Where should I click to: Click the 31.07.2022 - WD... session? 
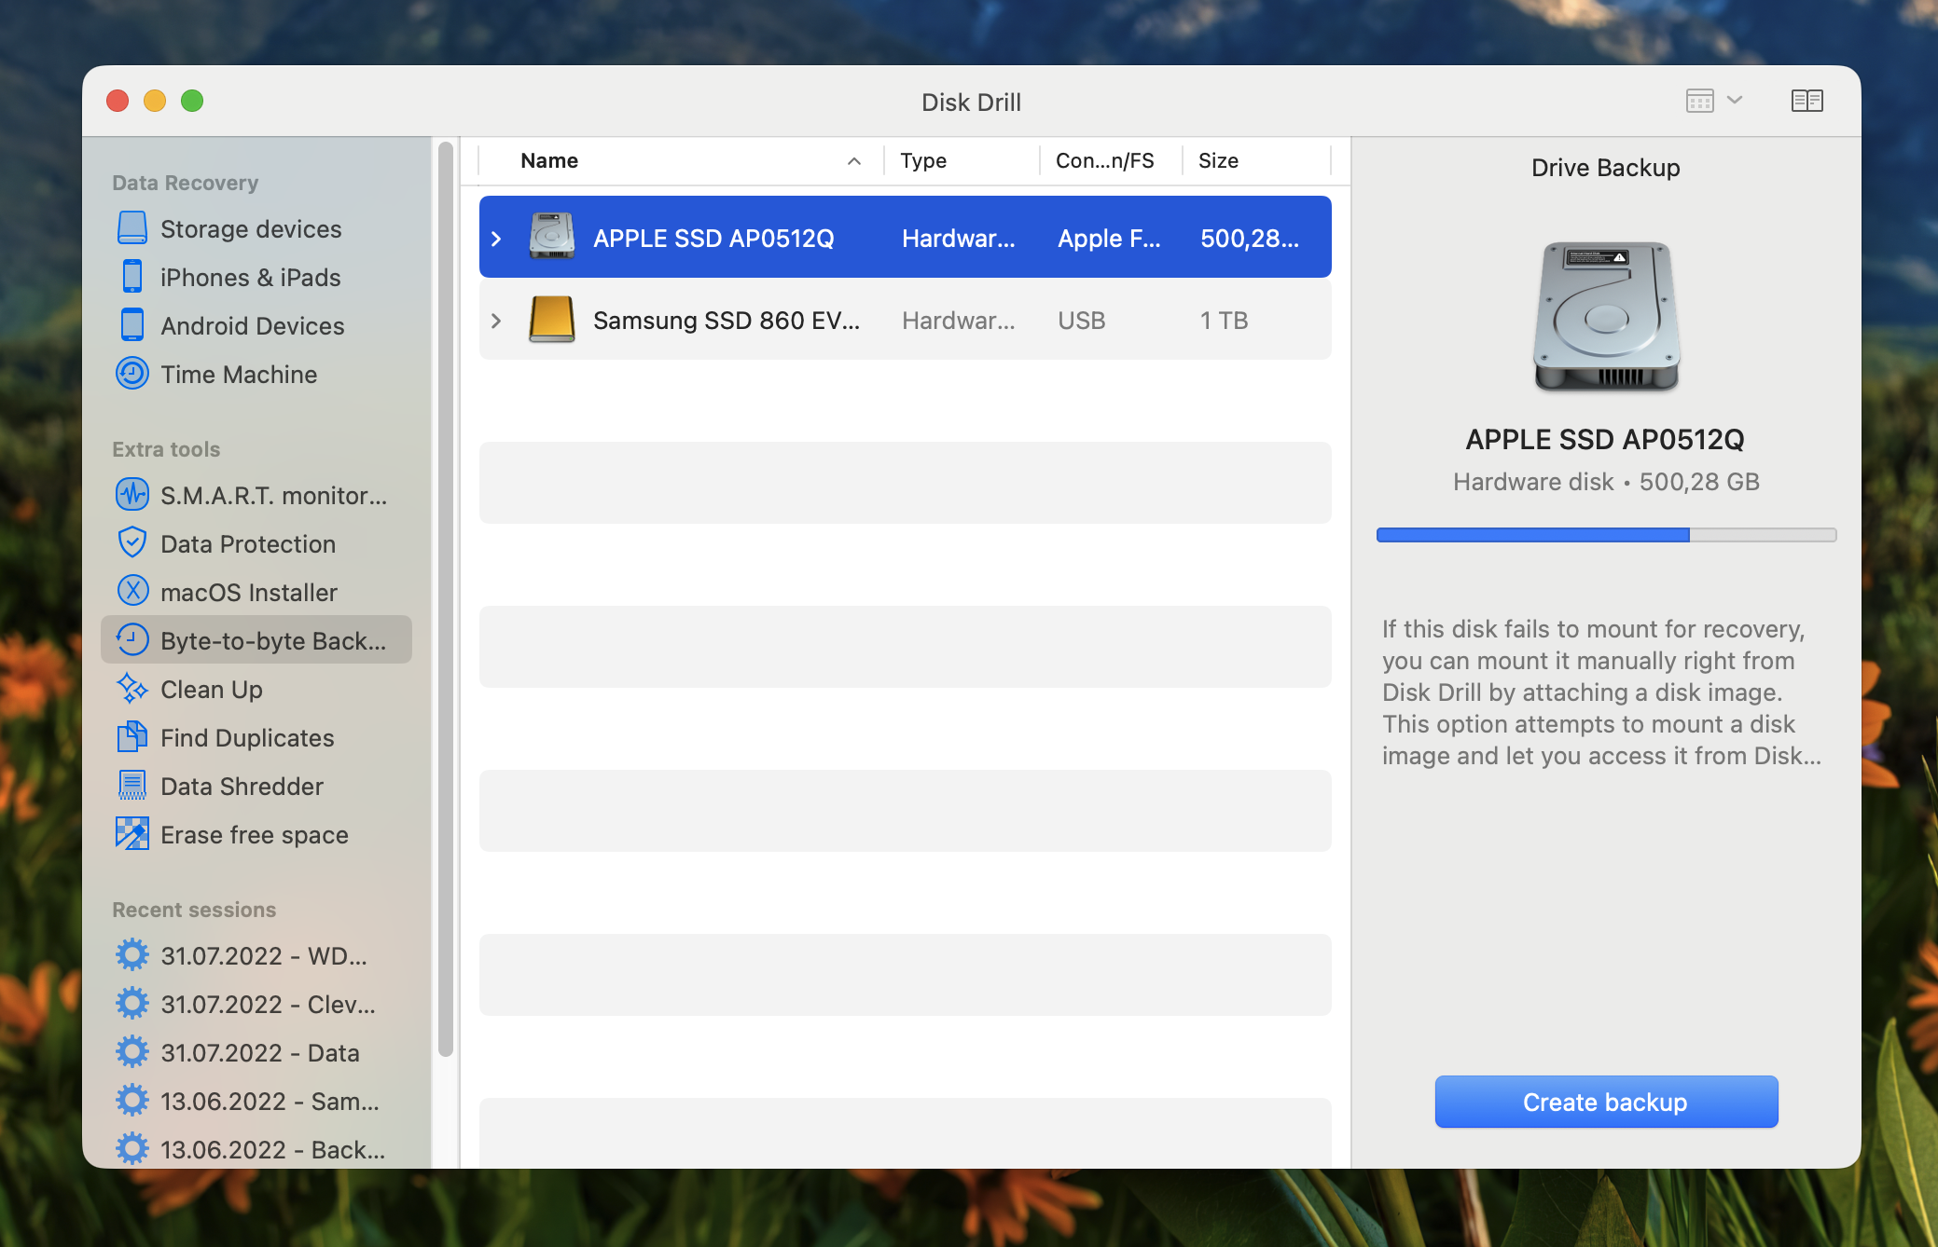click(260, 956)
